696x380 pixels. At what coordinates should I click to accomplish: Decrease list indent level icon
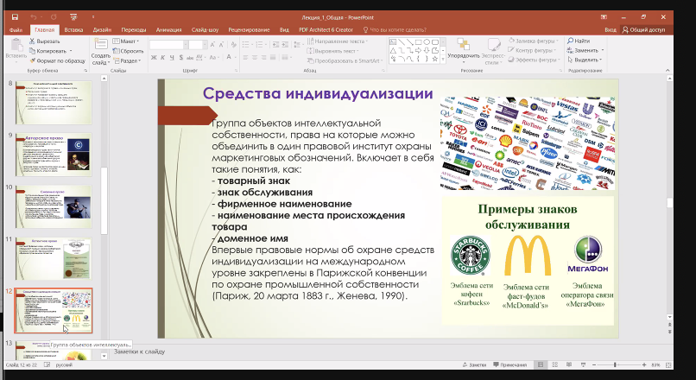point(275,44)
